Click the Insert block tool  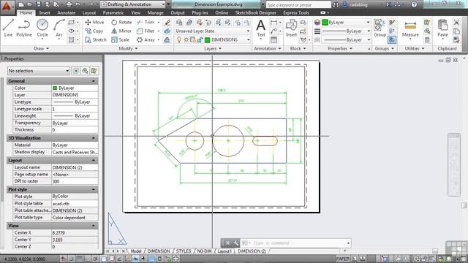(x=291, y=28)
